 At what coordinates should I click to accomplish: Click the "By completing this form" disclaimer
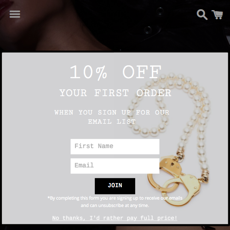pos(115,198)
